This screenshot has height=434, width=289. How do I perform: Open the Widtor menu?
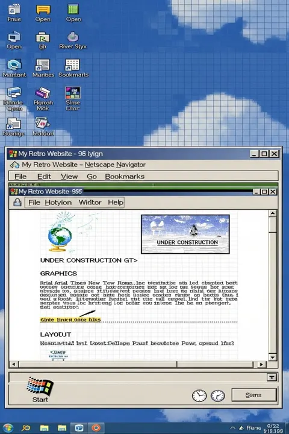90,203
